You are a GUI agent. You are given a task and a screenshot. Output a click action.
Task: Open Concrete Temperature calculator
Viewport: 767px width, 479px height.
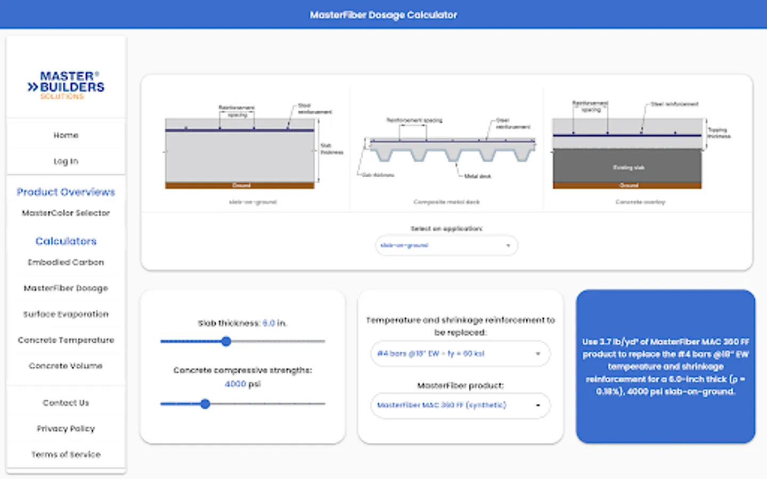pos(66,340)
